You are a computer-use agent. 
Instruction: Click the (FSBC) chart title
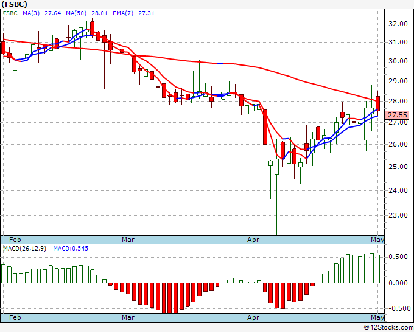click(14, 4)
